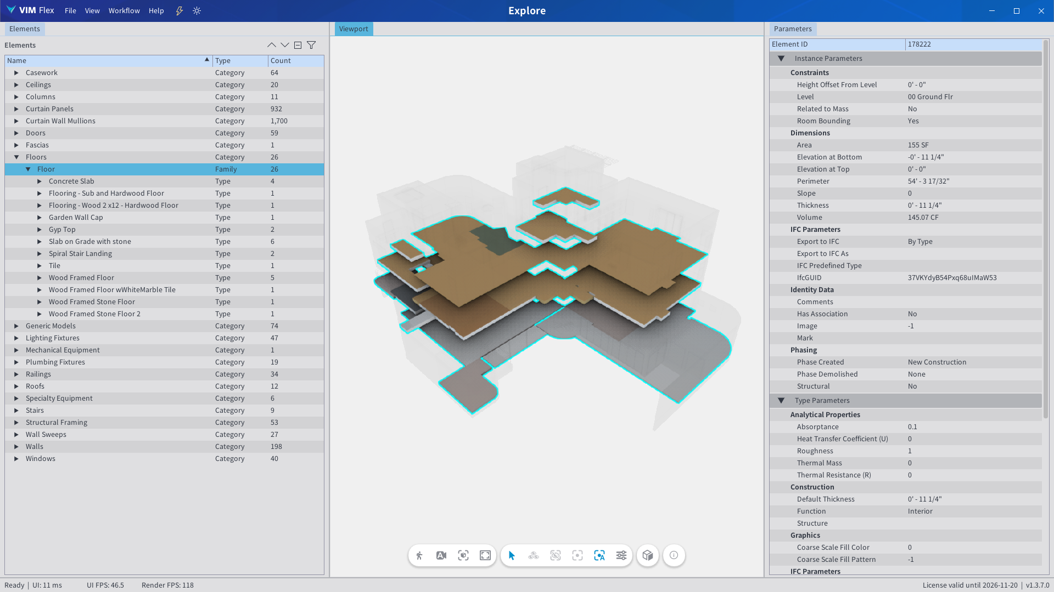1054x592 pixels.
Task: Open the File menu
Action: coord(70,10)
